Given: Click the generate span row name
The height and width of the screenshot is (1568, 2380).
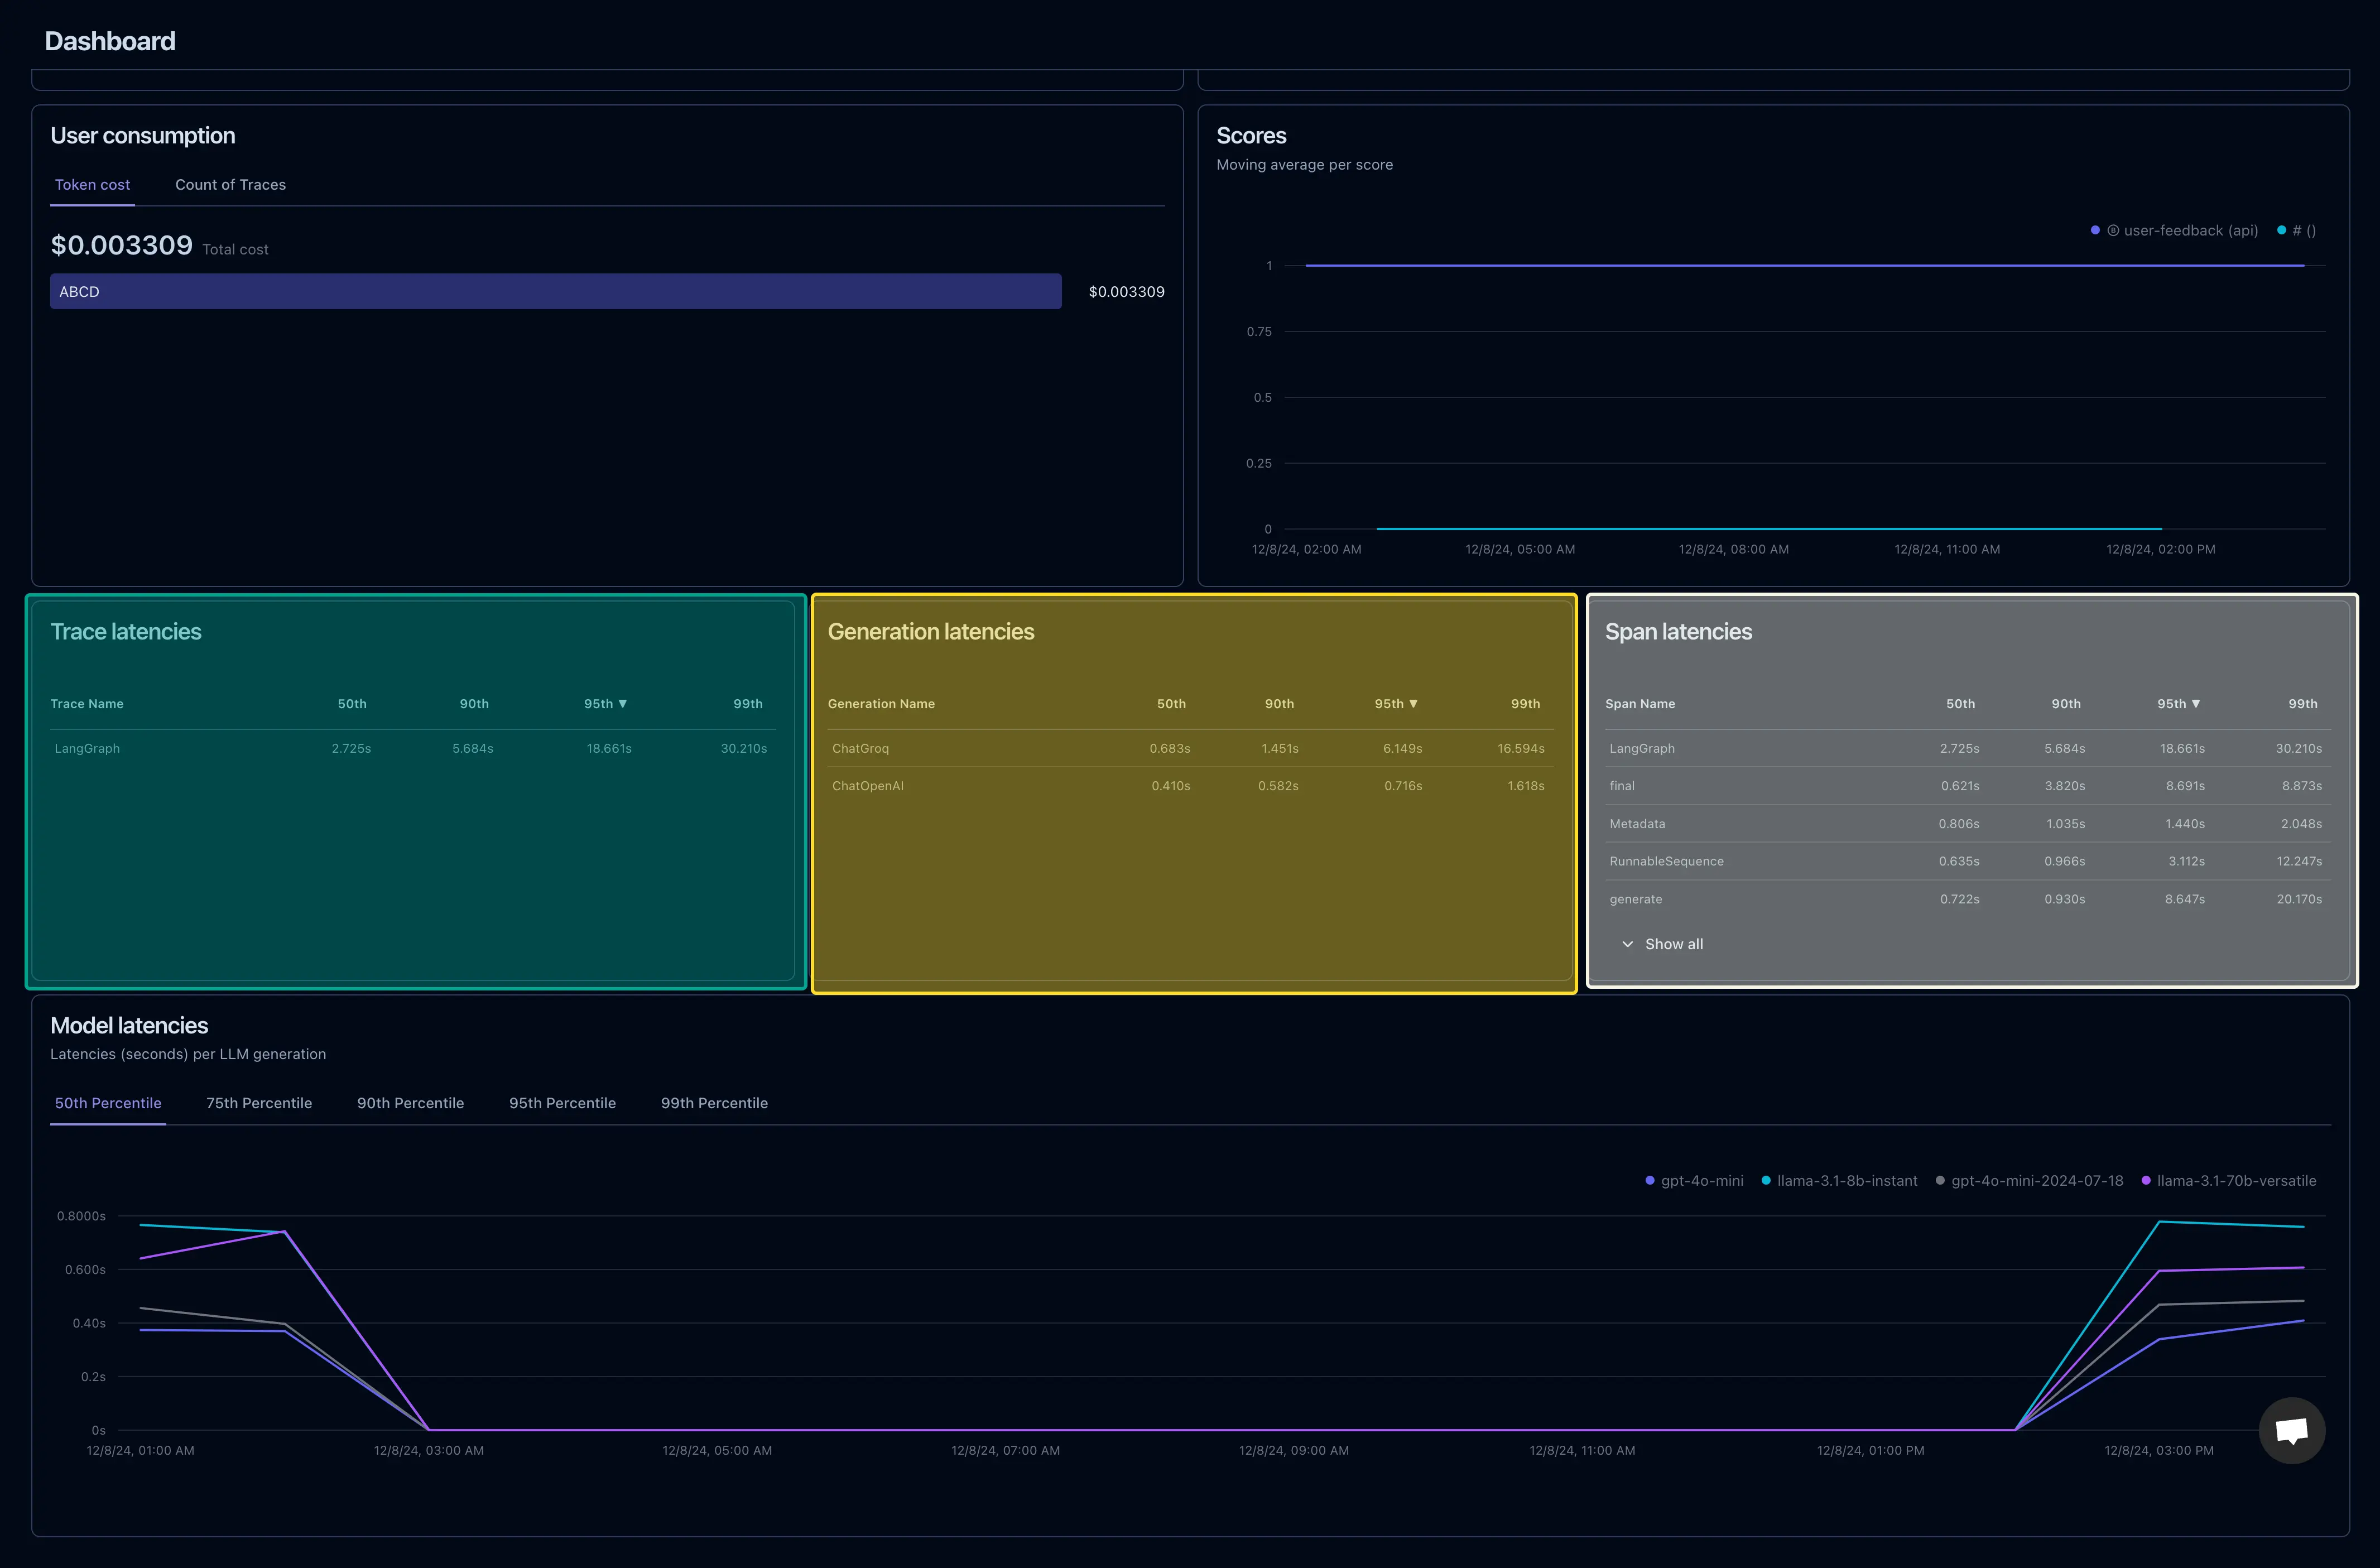Looking at the screenshot, I should [x=1636, y=899].
